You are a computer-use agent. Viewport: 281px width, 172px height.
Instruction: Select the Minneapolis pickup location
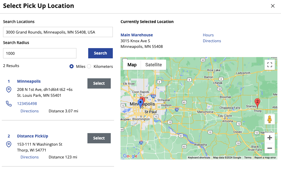click(x=99, y=83)
